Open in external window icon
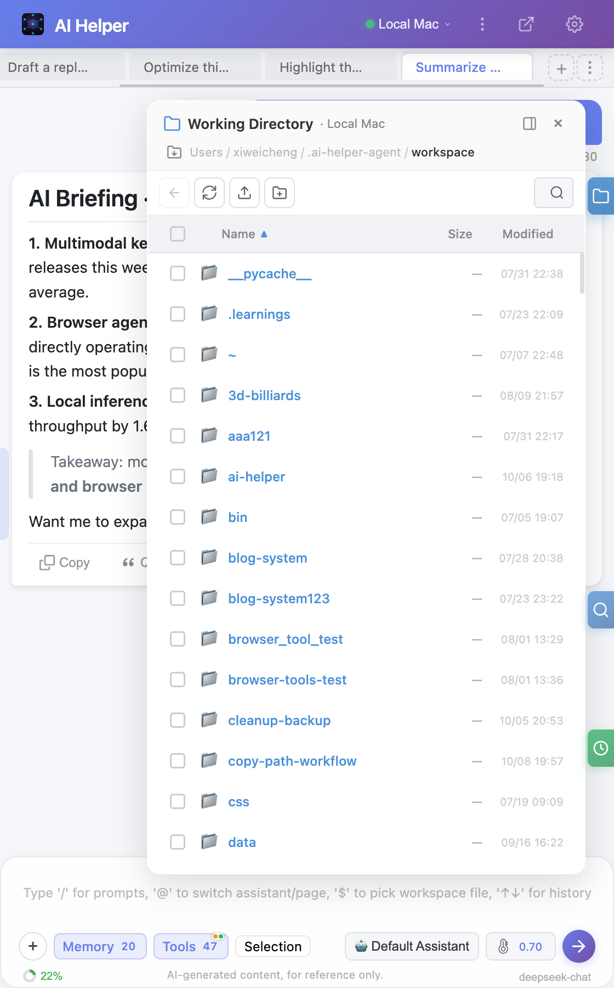Screen dimensions: 614x988 coord(526,24)
